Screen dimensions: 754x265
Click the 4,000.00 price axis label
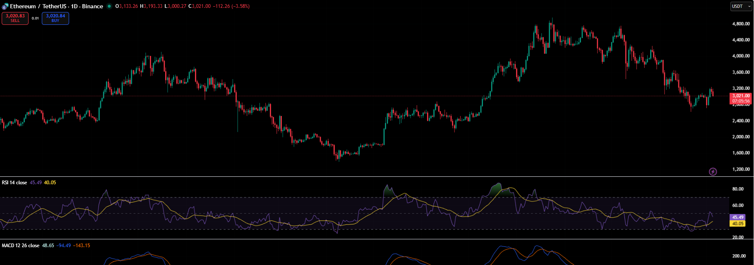(x=741, y=56)
